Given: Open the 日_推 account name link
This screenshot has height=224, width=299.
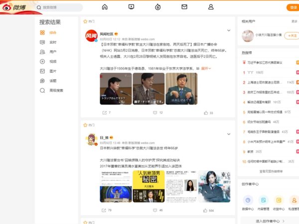Looking at the screenshot, I should click(x=104, y=137).
